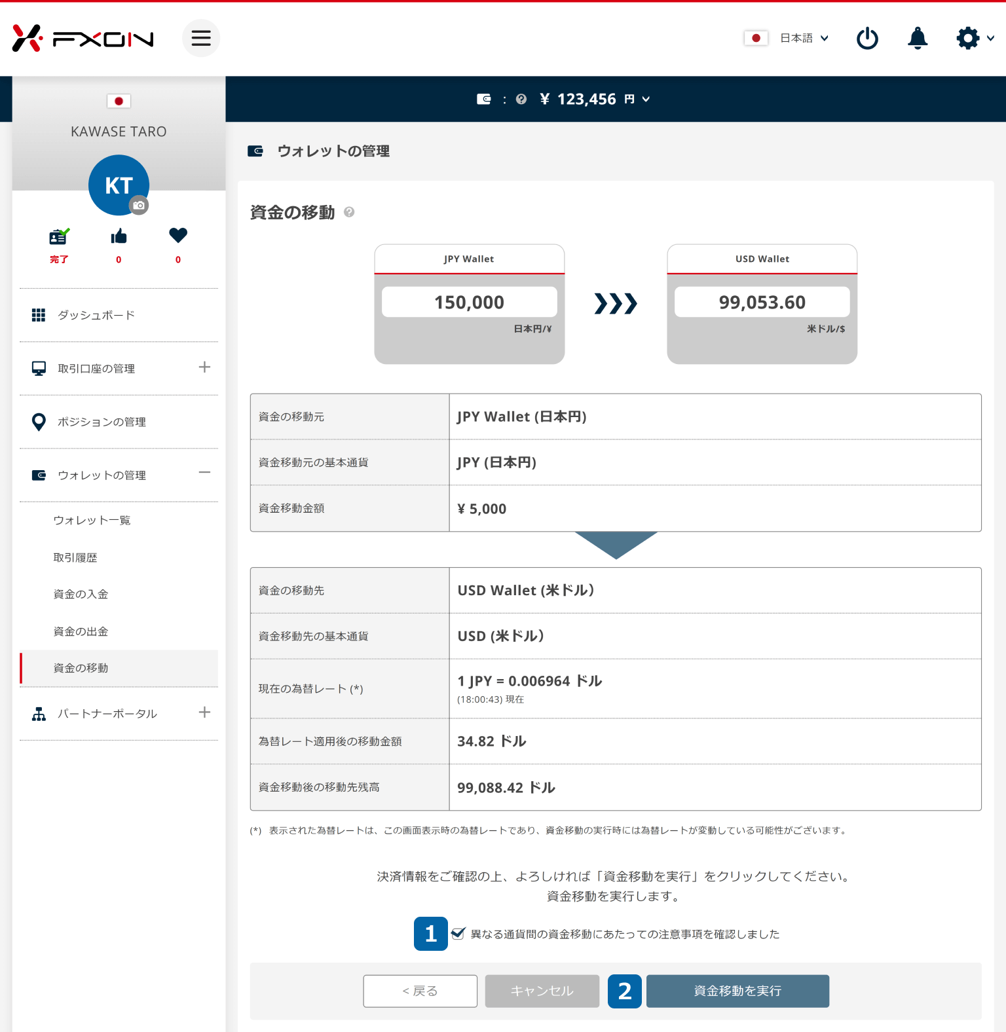Click the 資金移動を実行 button
This screenshot has width=1006, height=1032.
click(737, 991)
